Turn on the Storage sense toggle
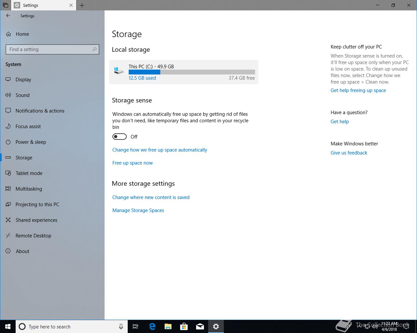The image size is (417, 333). point(120,137)
